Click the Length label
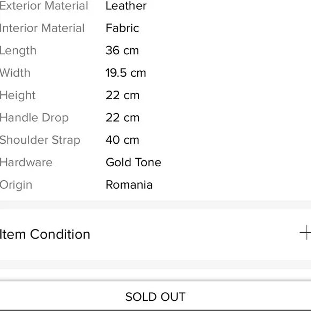The image size is (311, 311). point(18,51)
